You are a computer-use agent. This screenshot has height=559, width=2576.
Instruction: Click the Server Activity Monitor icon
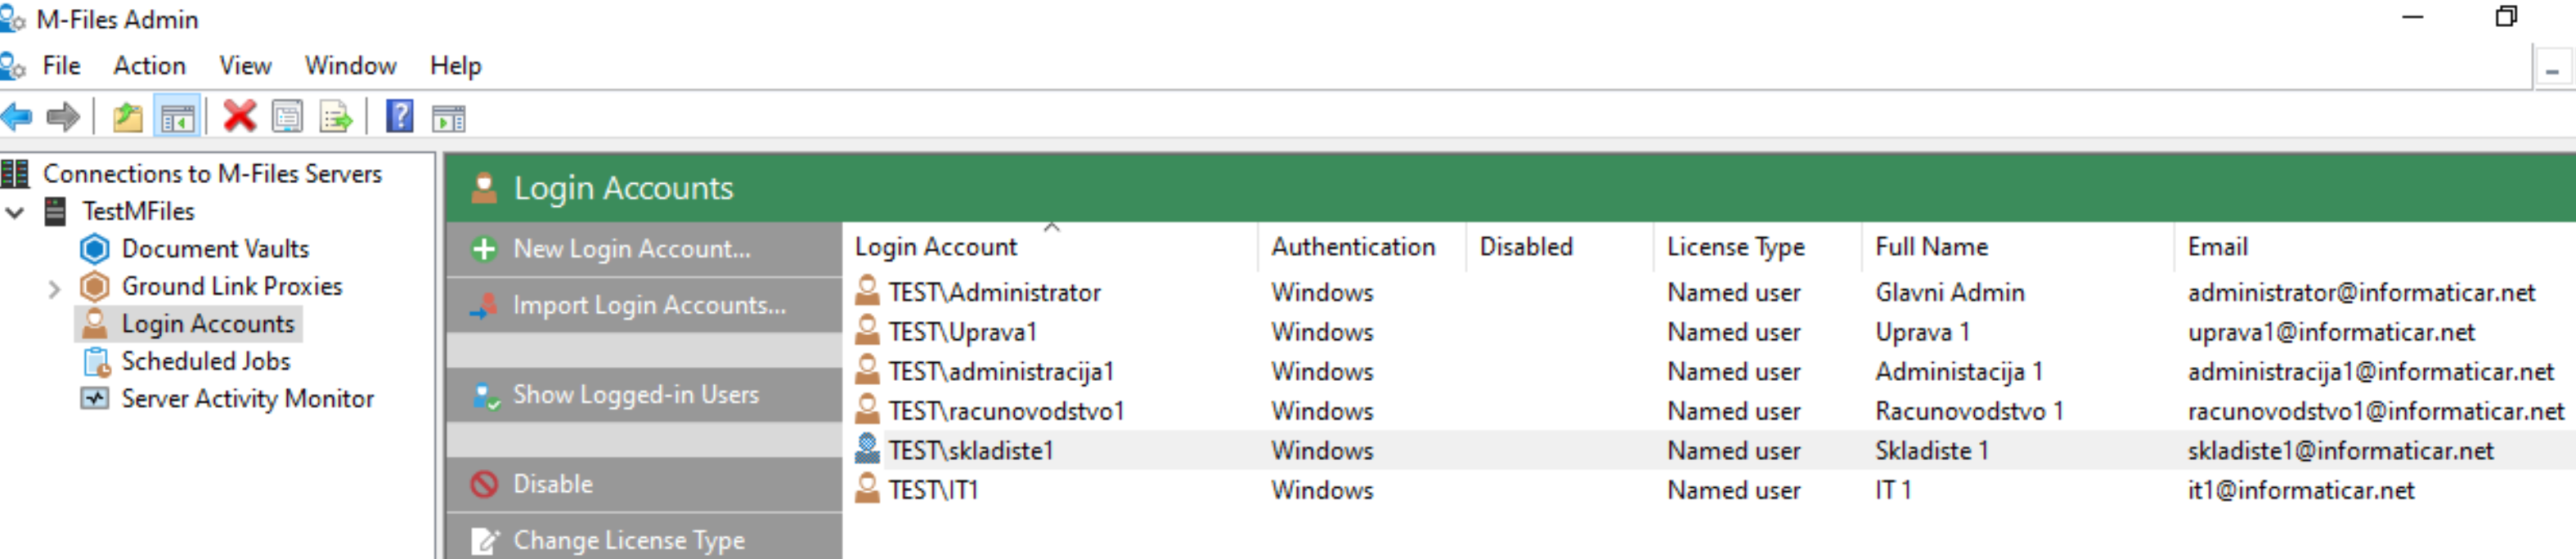[x=94, y=398]
